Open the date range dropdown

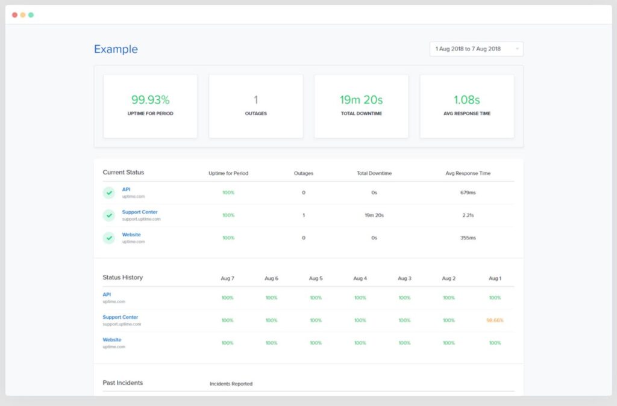(476, 49)
